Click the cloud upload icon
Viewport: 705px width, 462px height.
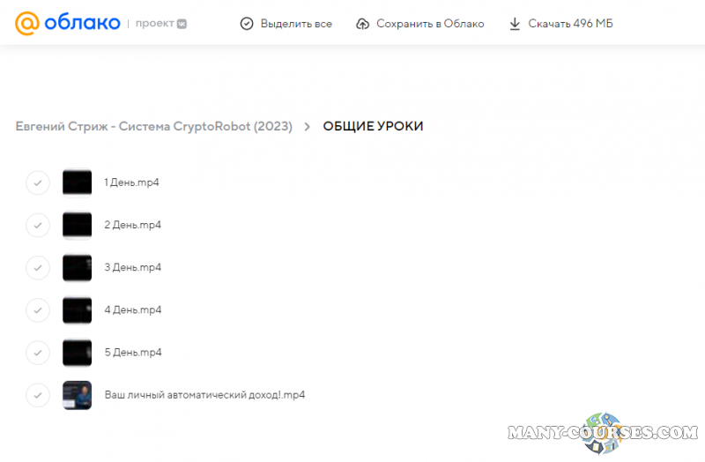pyautogui.click(x=362, y=24)
